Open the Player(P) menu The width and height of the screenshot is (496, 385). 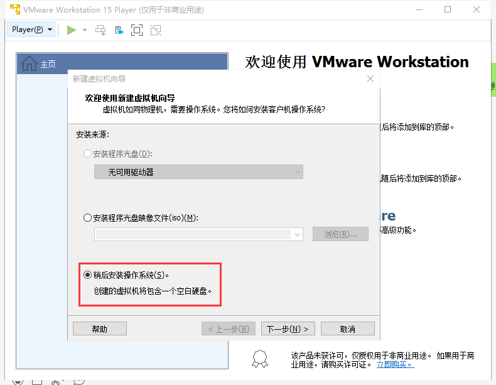[31, 30]
